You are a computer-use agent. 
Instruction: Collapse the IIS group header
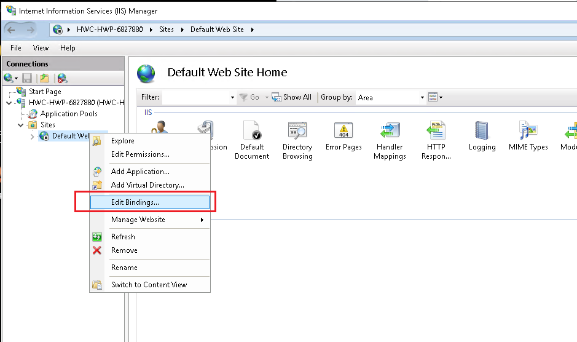[148, 113]
